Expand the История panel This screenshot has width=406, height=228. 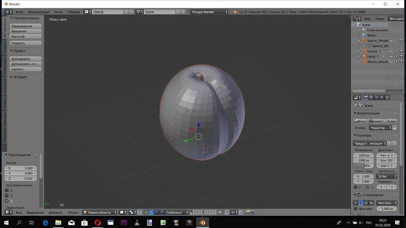[x=20, y=77]
